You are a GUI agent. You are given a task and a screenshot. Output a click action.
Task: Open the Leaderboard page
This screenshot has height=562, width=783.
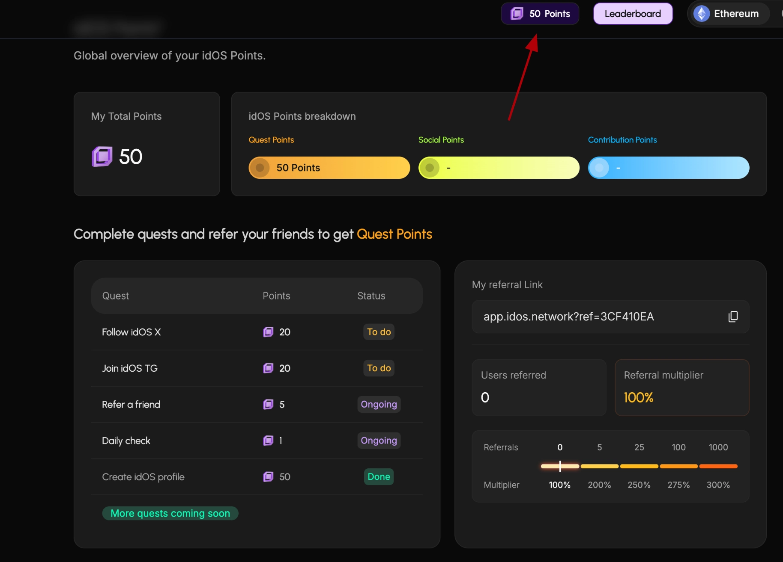pyautogui.click(x=633, y=14)
